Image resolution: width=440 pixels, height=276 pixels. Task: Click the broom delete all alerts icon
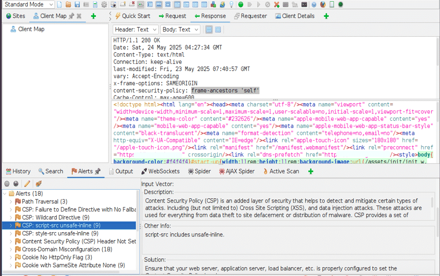(x=38, y=184)
